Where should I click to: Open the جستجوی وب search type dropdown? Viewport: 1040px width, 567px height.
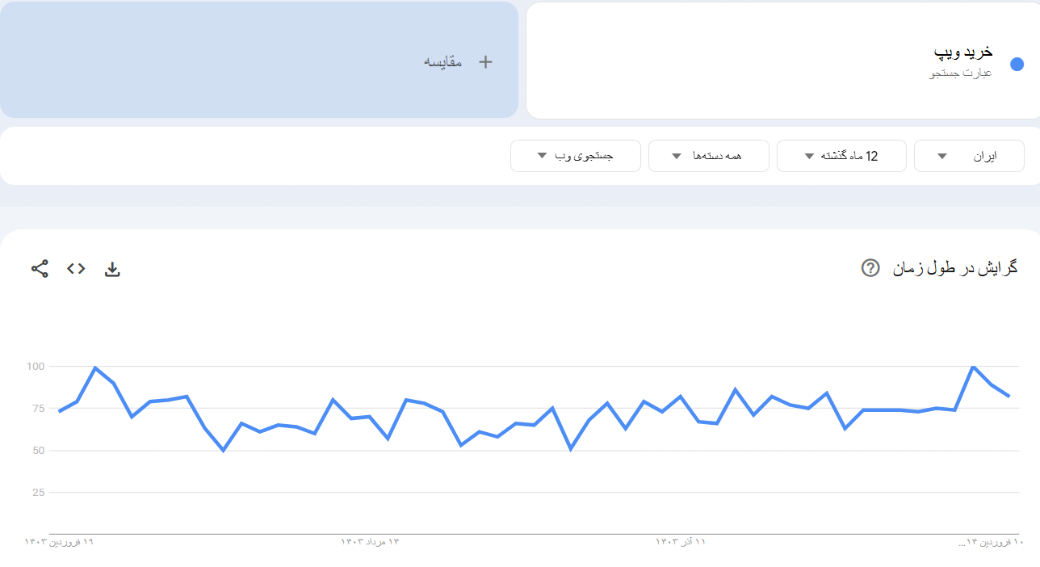pos(575,156)
